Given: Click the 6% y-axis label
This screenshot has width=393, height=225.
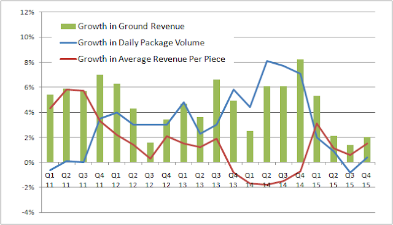Looking at the screenshot, I should pos(29,87).
